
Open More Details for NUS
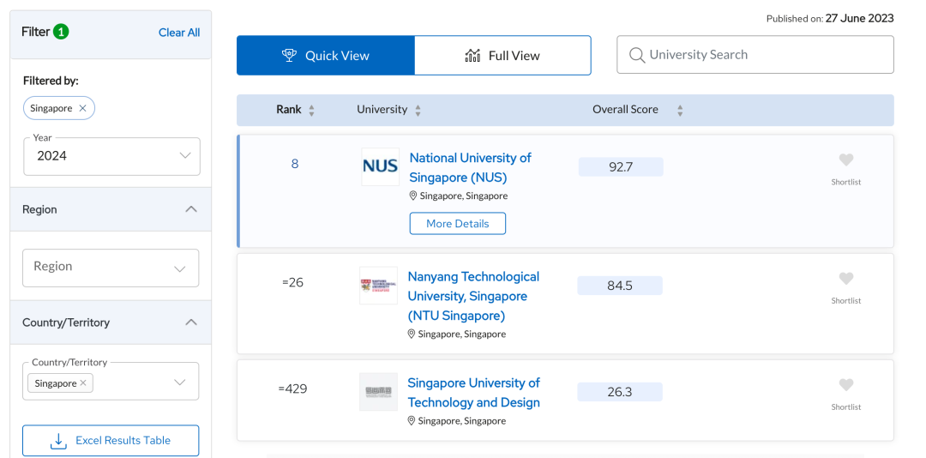click(458, 223)
